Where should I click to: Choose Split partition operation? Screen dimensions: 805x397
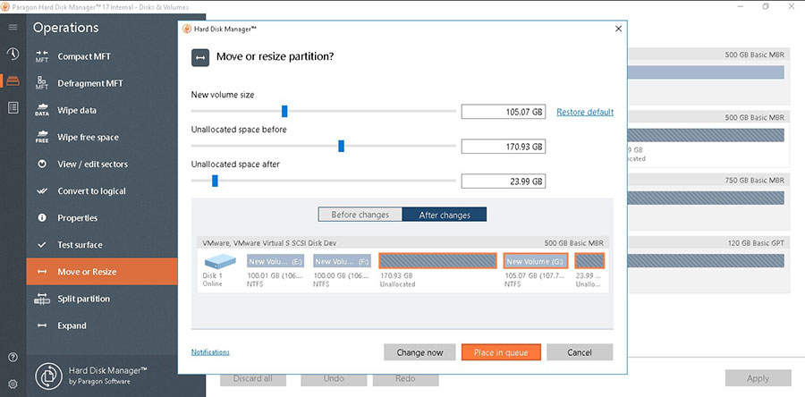pos(102,299)
